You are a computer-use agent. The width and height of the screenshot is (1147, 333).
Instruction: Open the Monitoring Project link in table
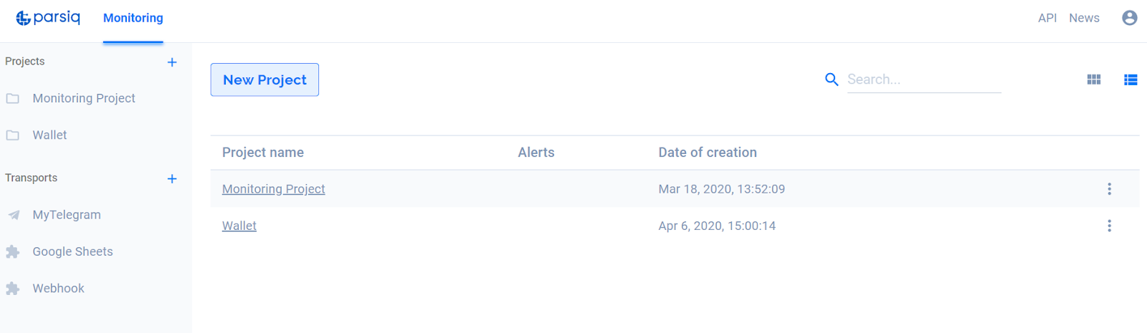tap(273, 189)
